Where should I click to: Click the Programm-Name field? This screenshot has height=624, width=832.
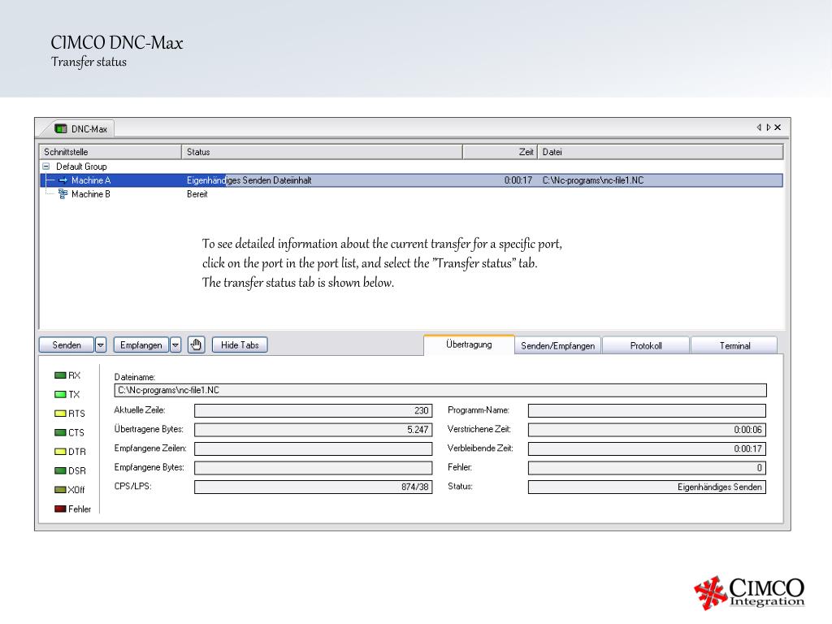click(647, 410)
